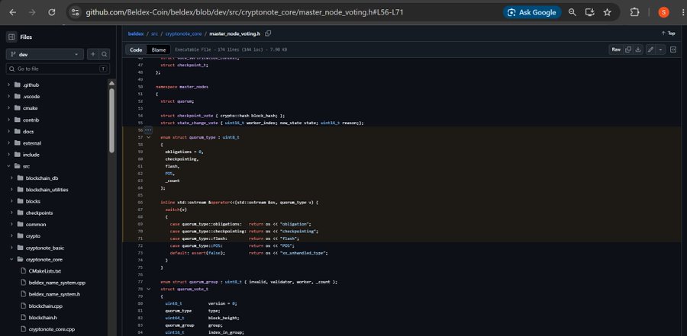Open CMakeLists.txt file

click(45, 270)
